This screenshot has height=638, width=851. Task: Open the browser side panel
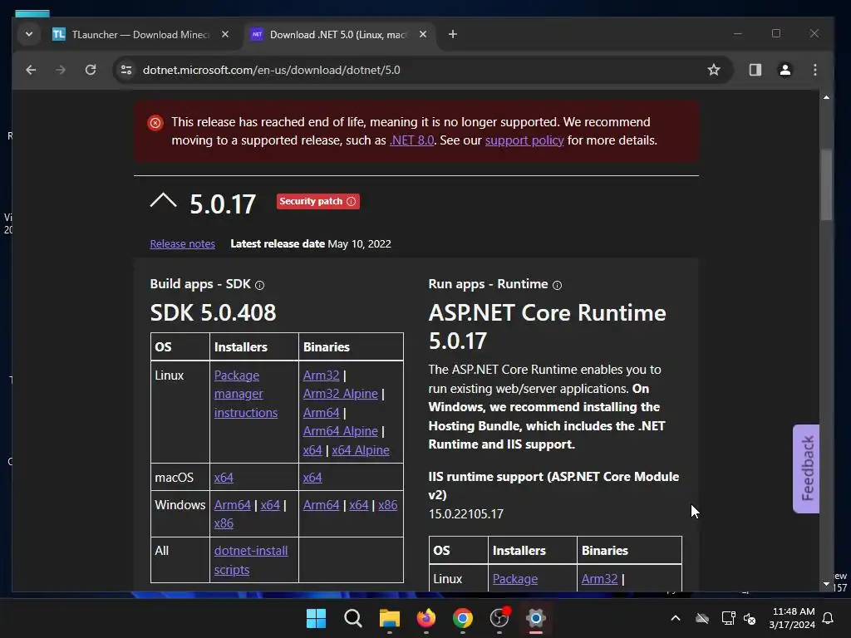click(755, 70)
